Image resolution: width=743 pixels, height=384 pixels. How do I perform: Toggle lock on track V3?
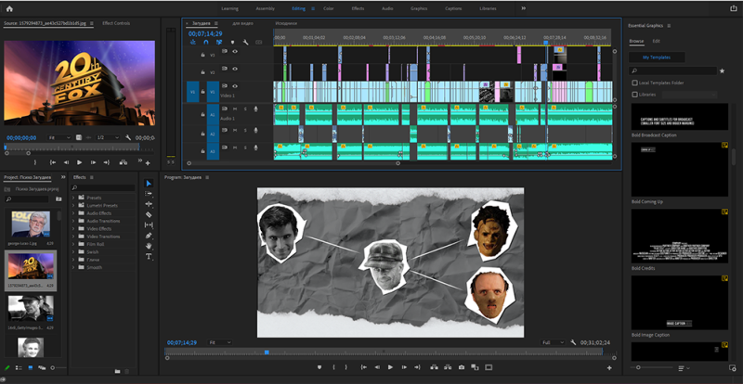202,56
